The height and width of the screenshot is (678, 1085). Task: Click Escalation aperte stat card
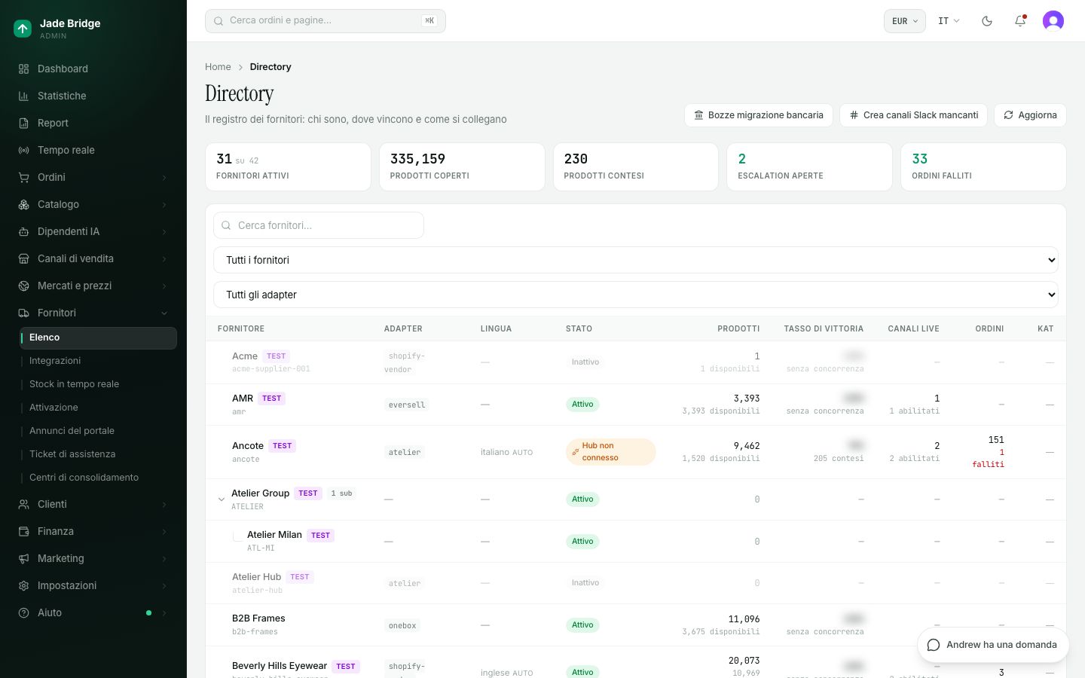click(x=809, y=166)
